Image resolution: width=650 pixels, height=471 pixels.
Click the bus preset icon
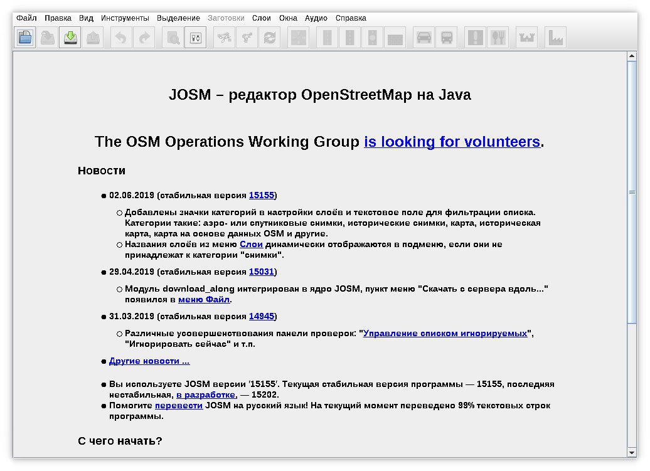447,38
